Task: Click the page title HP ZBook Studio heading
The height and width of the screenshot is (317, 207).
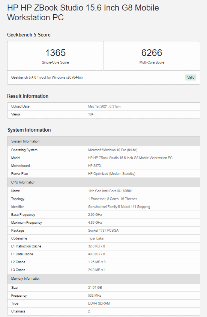Action: coord(83,12)
